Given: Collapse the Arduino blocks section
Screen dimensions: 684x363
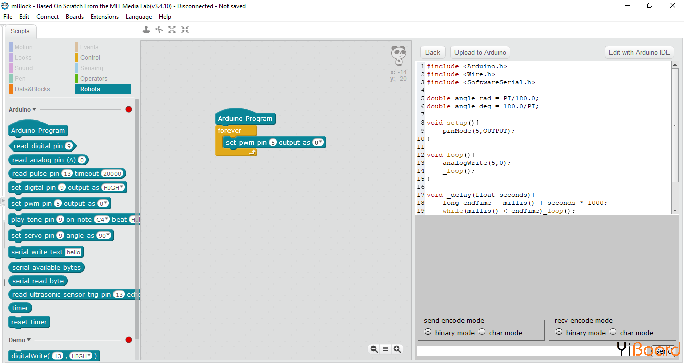Looking at the screenshot, I should click(34, 109).
